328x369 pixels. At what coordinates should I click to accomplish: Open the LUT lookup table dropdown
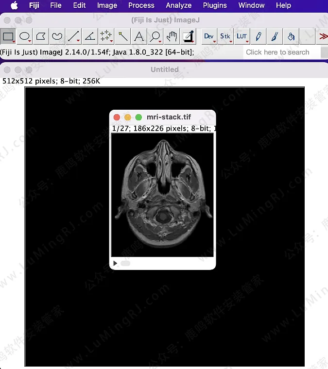click(x=242, y=36)
